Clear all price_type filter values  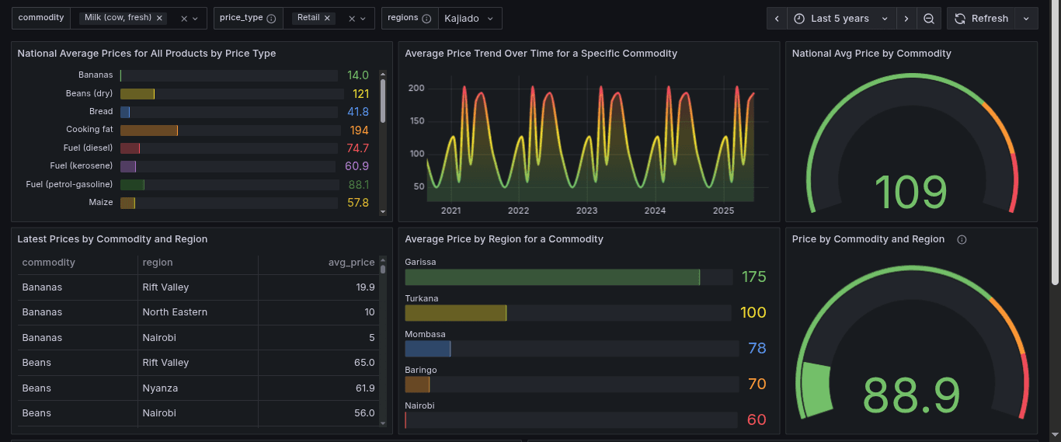coord(352,19)
